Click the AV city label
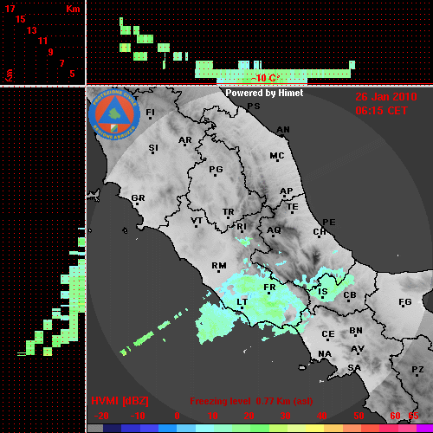Viewport: 433px width, 433px height. (358, 349)
